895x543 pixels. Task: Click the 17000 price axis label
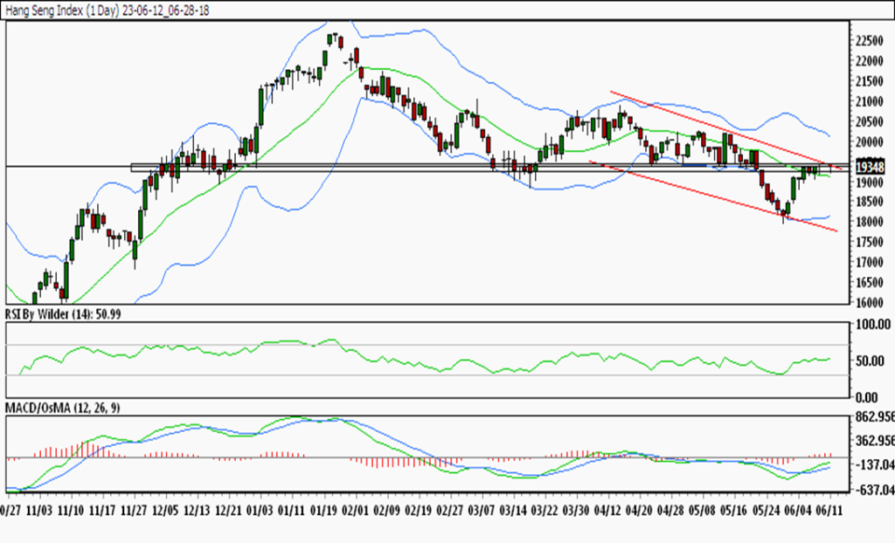click(870, 263)
